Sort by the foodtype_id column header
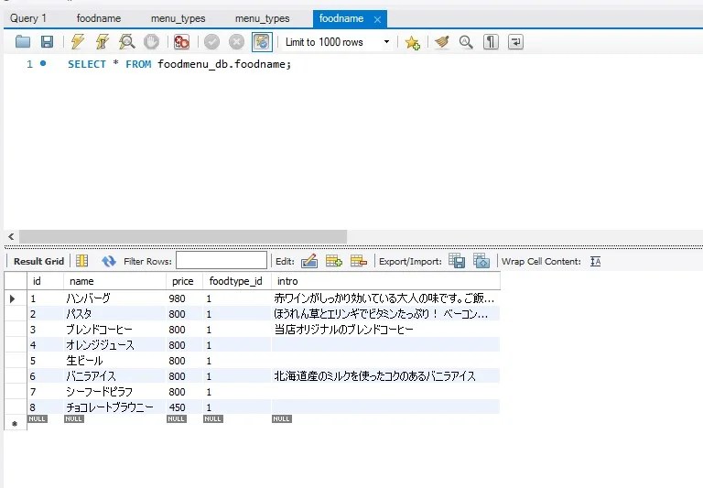This screenshot has width=703, height=488. [237, 281]
